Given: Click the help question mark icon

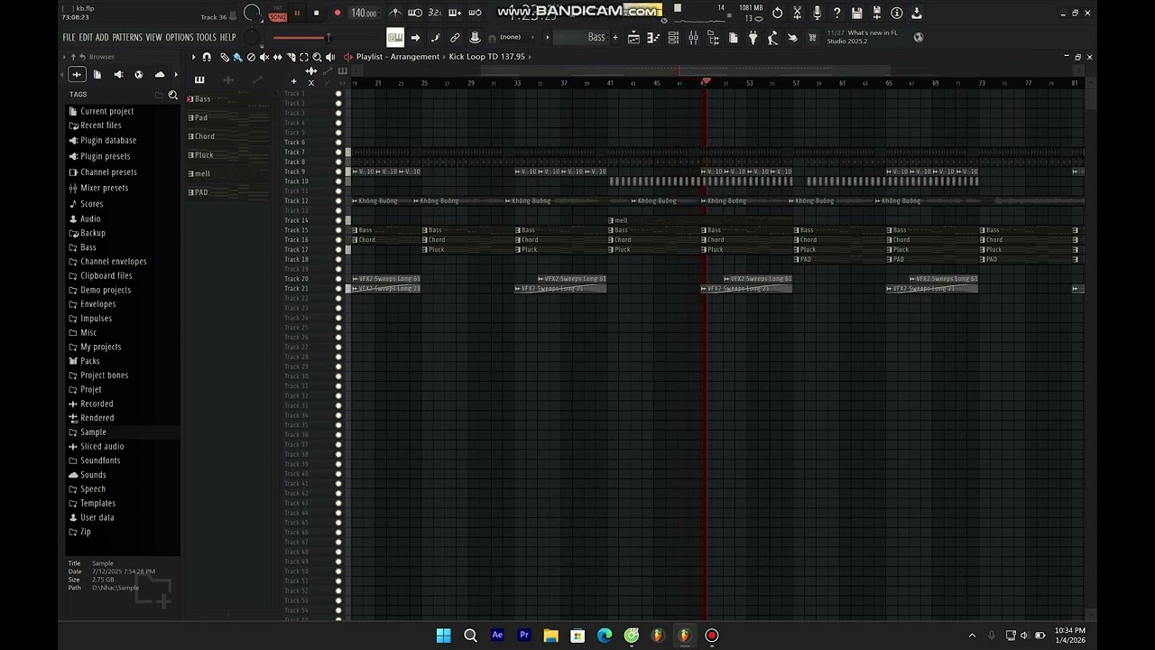Looking at the screenshot, I should (836, 13).
